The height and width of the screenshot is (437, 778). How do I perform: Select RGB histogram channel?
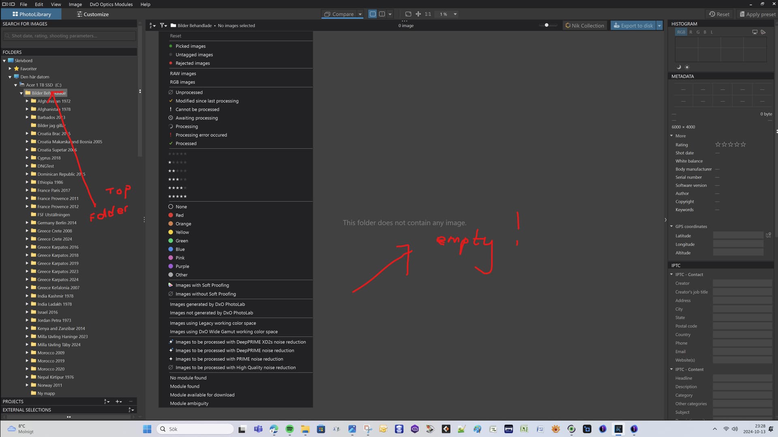tap(681, 32)
